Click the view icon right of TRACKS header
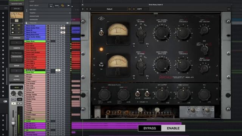Image resolution: width=242 pixels, height=136 pixels. tap(68, 23)
